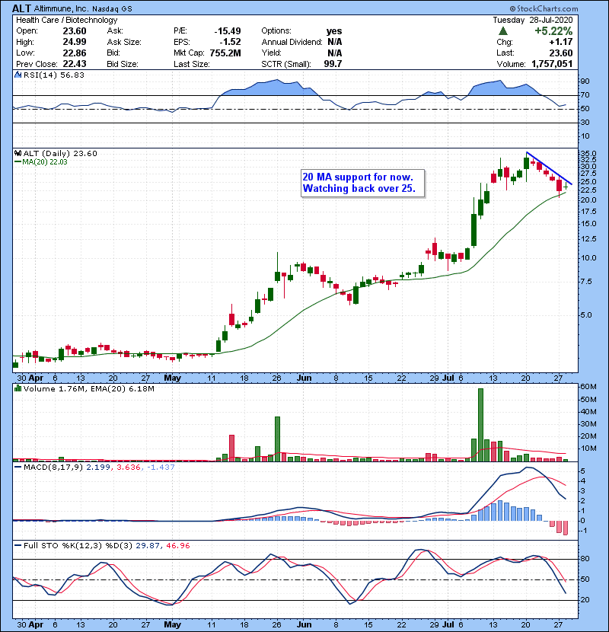Click the -1 label on the MACD axis
This screenshot has height=632, width=609.
pyautogui.click(x=582, y=531)
